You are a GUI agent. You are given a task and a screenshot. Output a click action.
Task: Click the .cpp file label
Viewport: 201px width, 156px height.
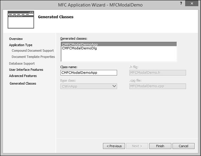click(135, 81)
